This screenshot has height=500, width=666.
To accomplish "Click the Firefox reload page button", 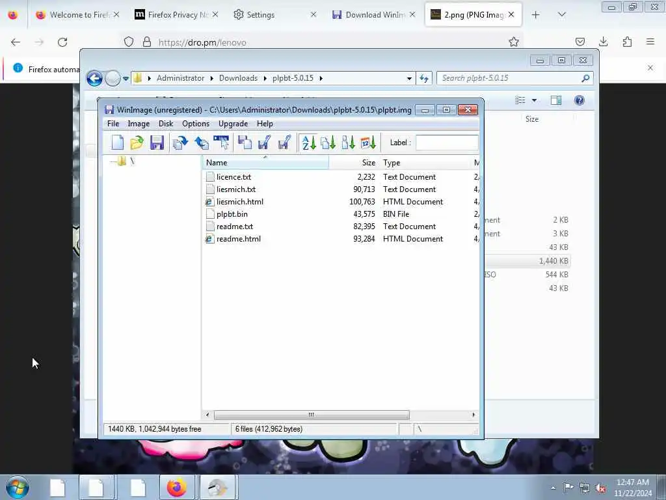I will 62,42.
